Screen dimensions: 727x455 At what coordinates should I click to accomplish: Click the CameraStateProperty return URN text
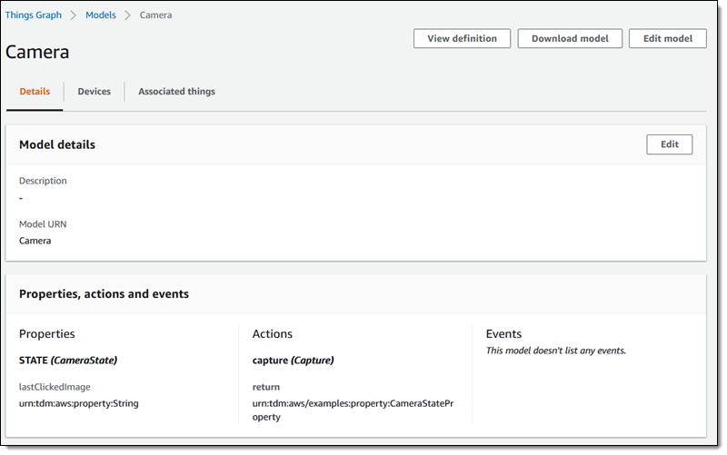pyautogui.click(x=353, y=410)
